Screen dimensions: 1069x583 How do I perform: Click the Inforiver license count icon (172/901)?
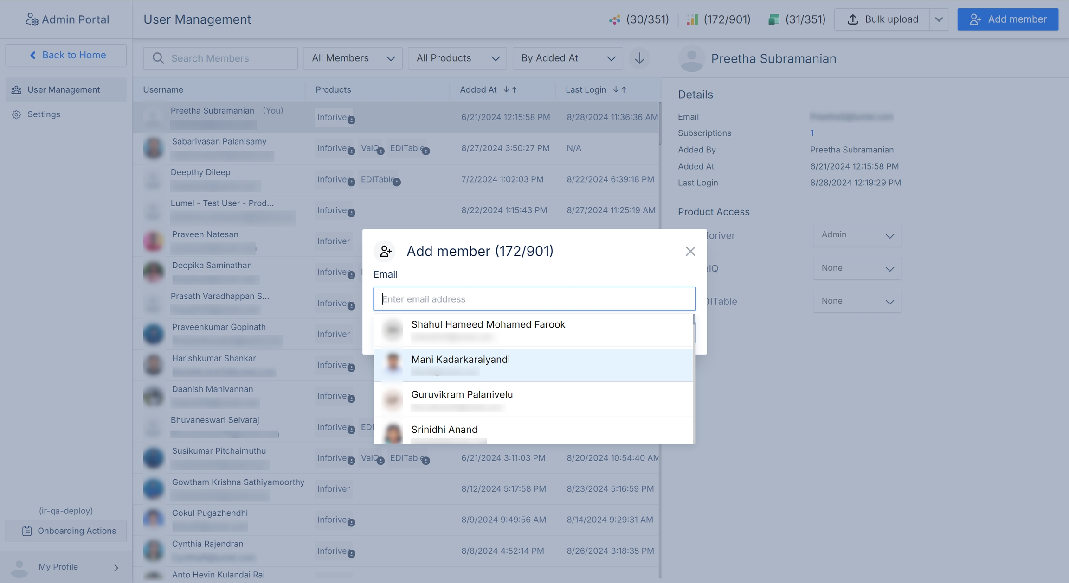(692, 19)
